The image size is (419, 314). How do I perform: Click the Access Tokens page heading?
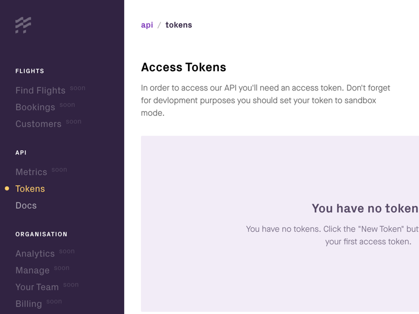click(x=183, y=68)
